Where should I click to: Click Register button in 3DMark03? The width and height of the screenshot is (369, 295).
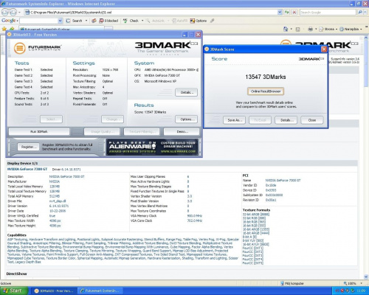(x=29, y=147)
